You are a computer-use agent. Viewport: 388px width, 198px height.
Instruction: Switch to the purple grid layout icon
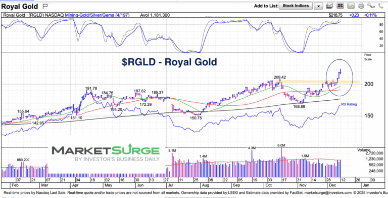tap(340, 6)
